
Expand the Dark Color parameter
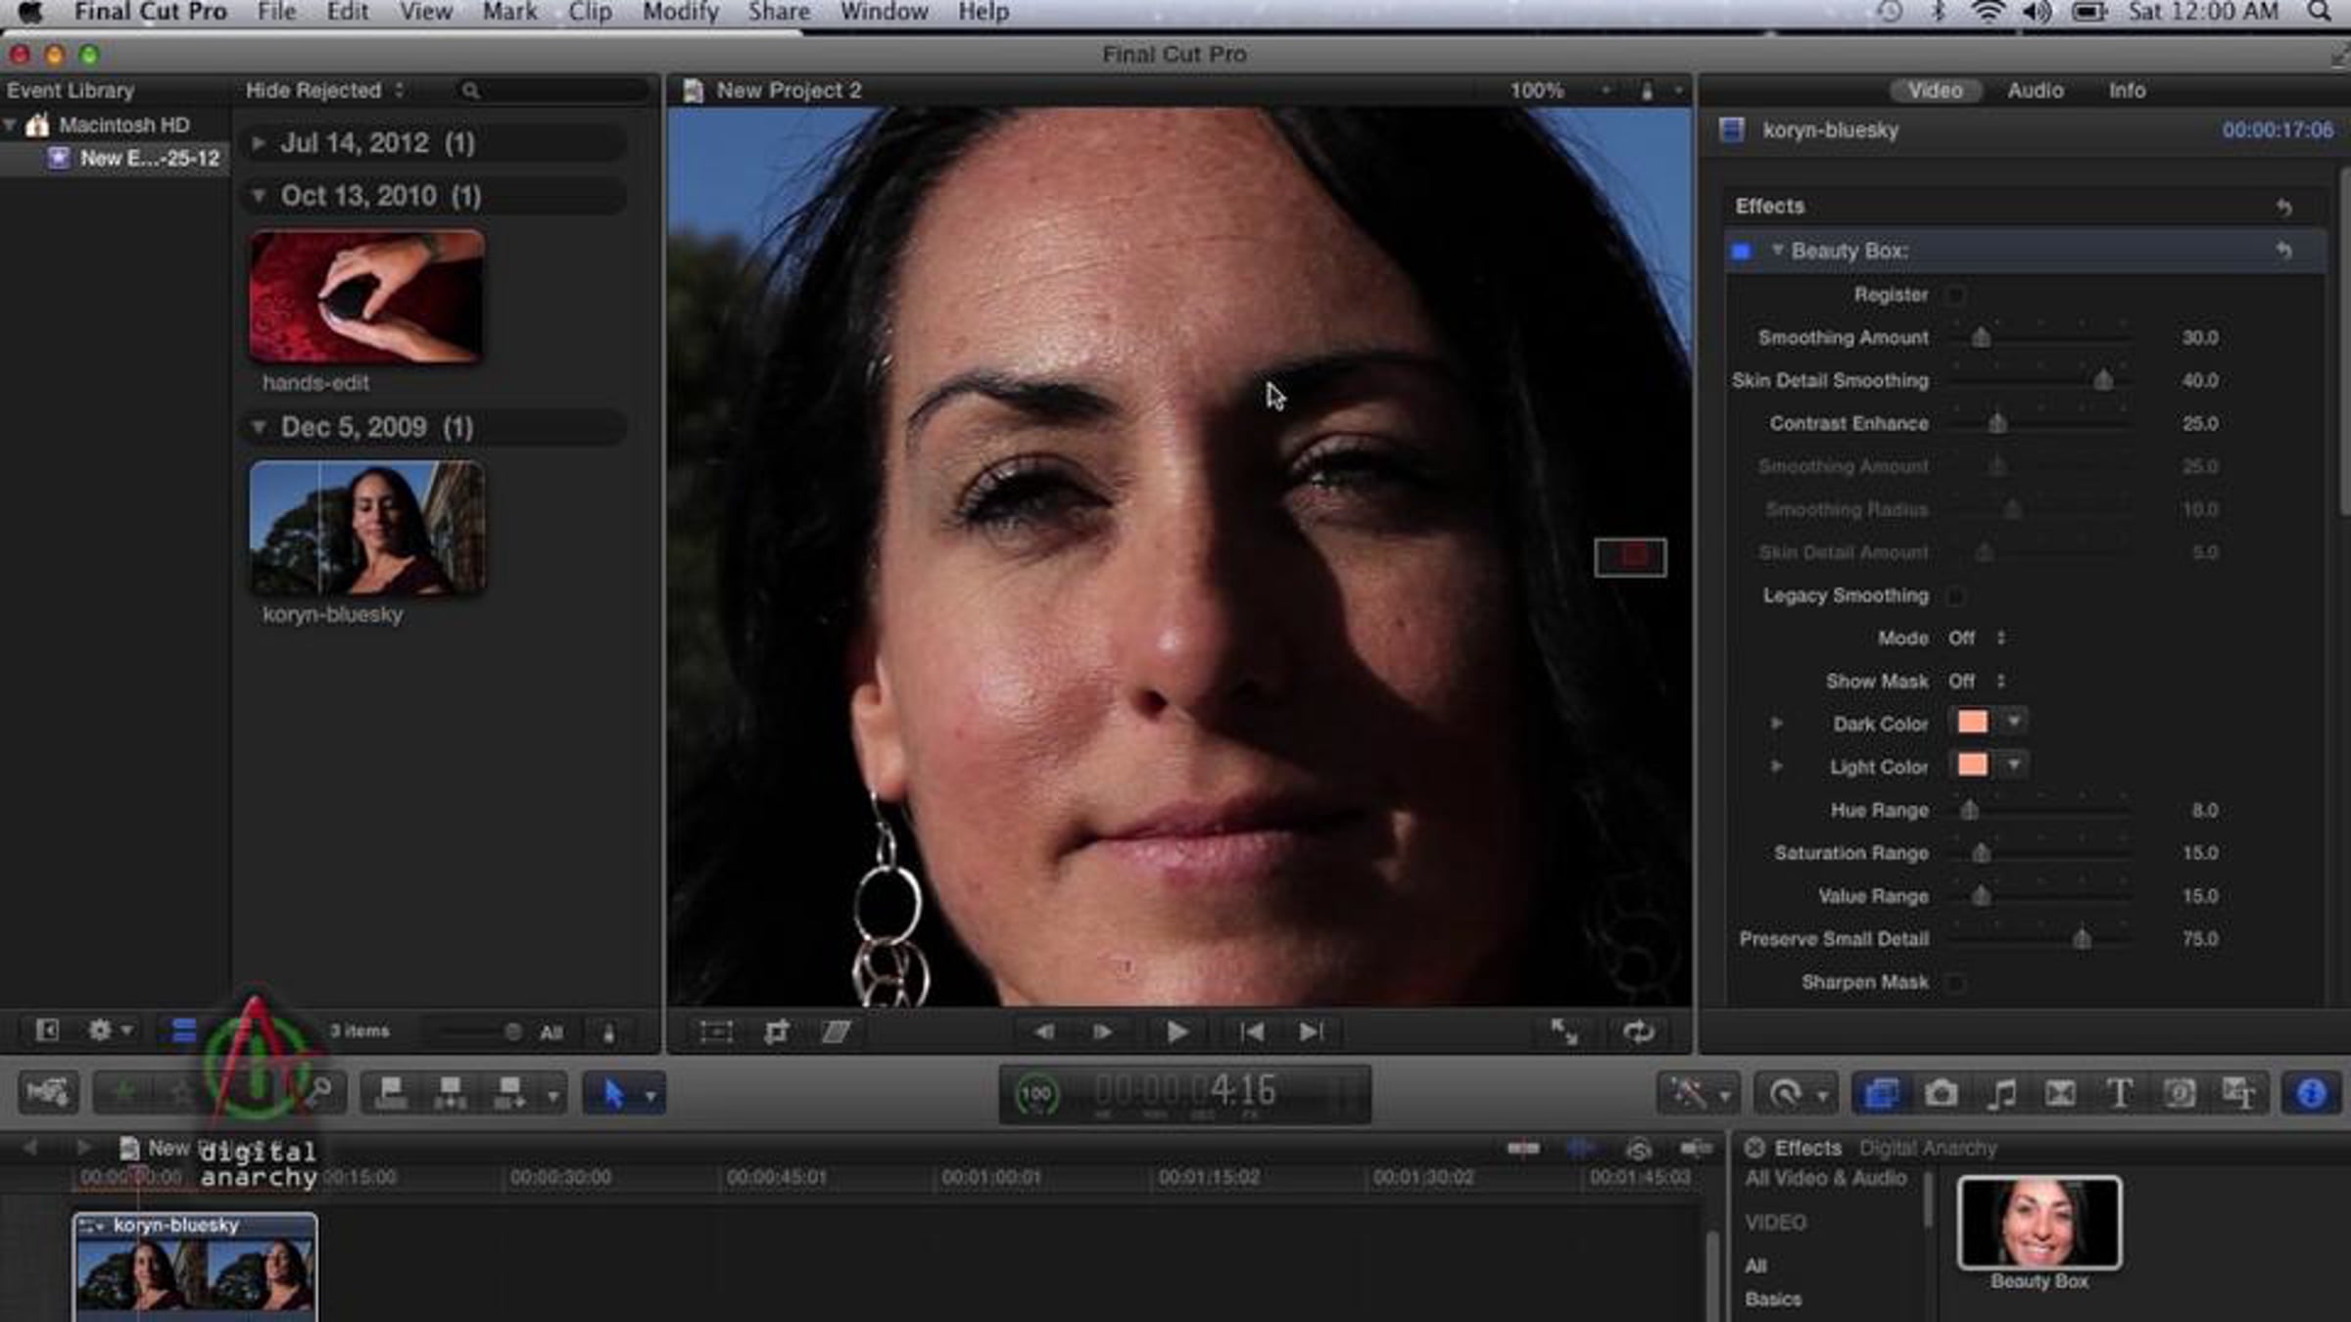point(1776,724)
